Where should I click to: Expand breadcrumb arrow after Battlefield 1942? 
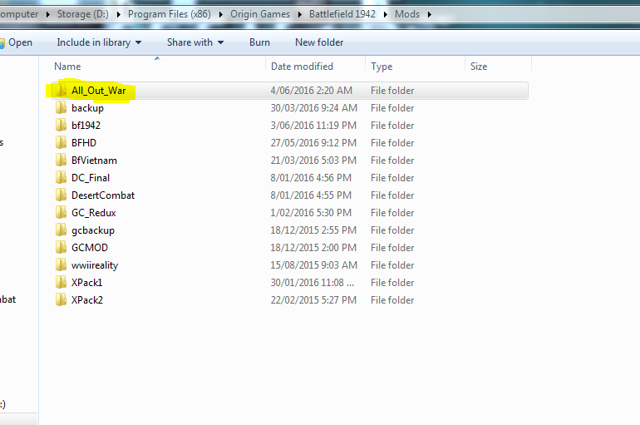coord(386,14)
